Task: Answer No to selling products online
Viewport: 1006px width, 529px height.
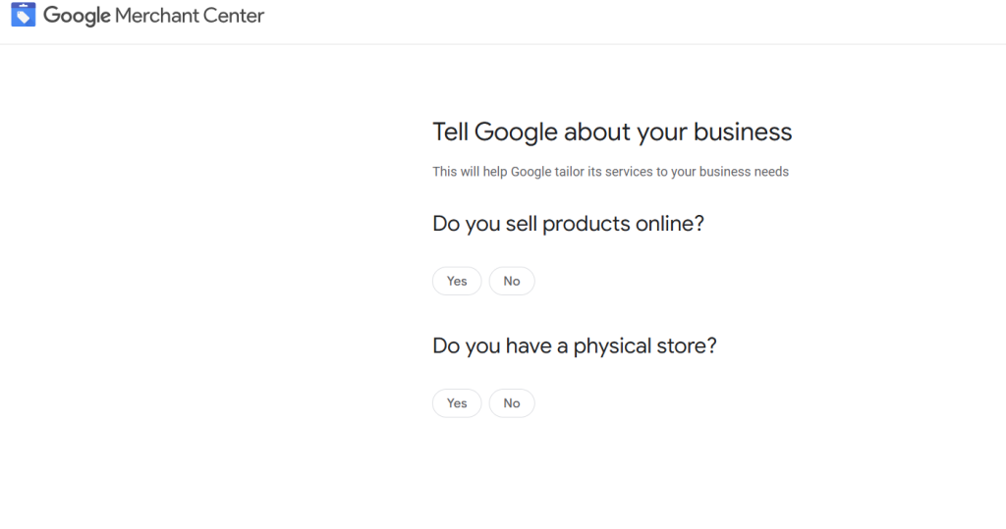Action: (512, 282)
